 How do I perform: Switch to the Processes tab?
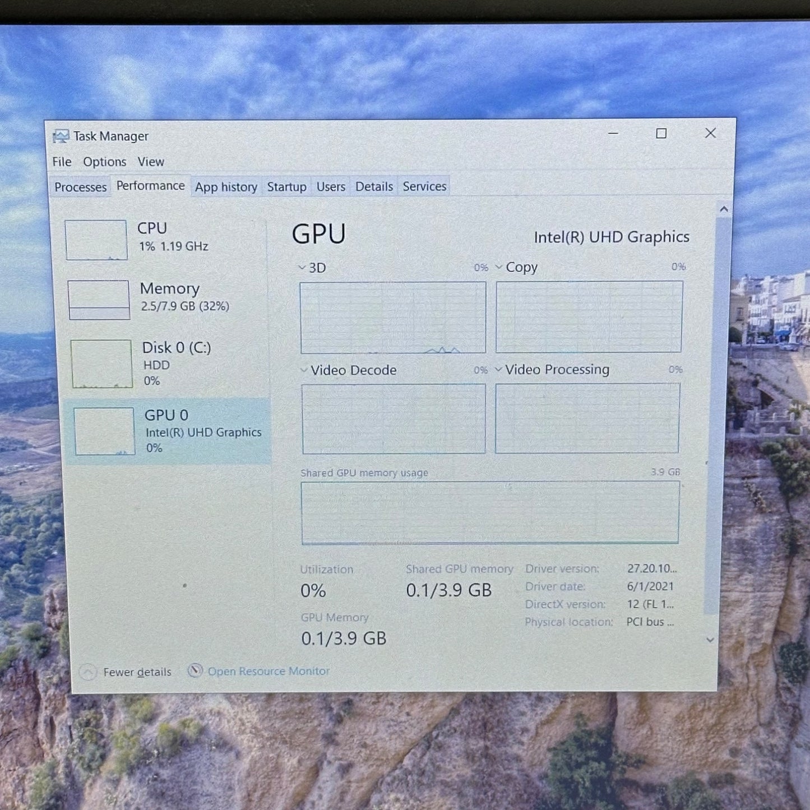80,187
